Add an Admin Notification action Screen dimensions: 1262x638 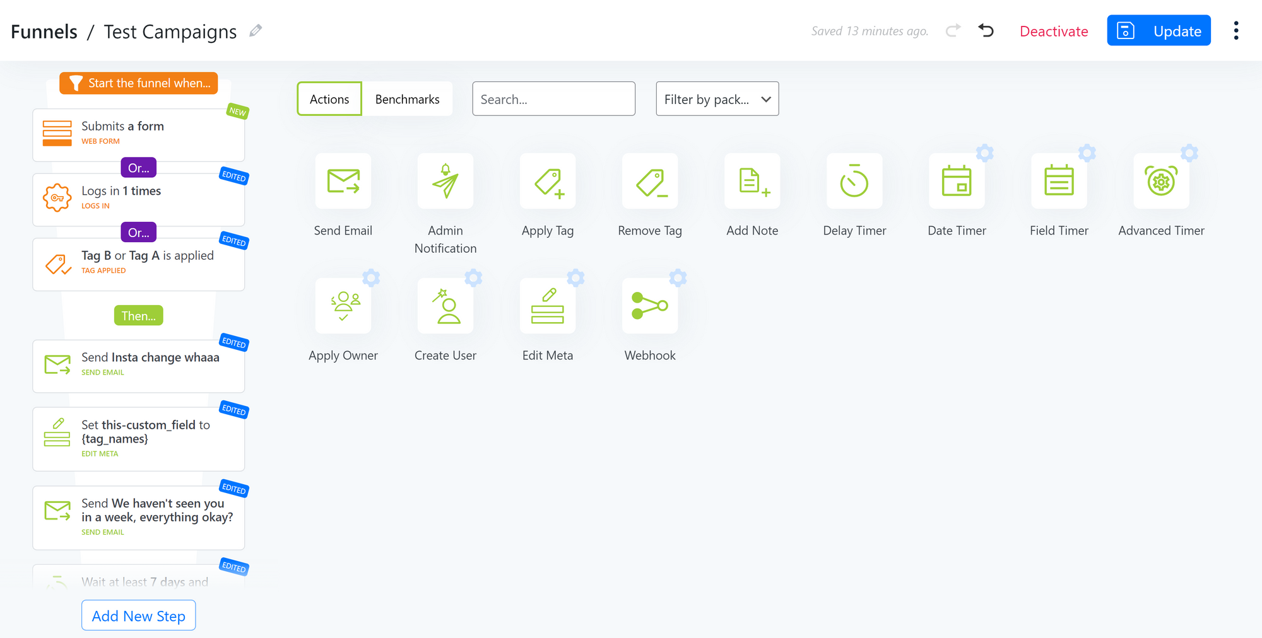(445, 181)
